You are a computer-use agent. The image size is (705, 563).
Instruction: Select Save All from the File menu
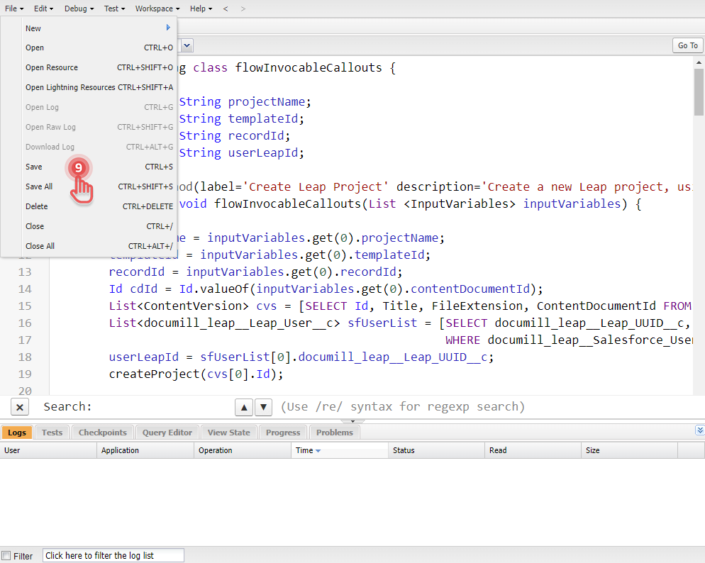pos(41,186)
